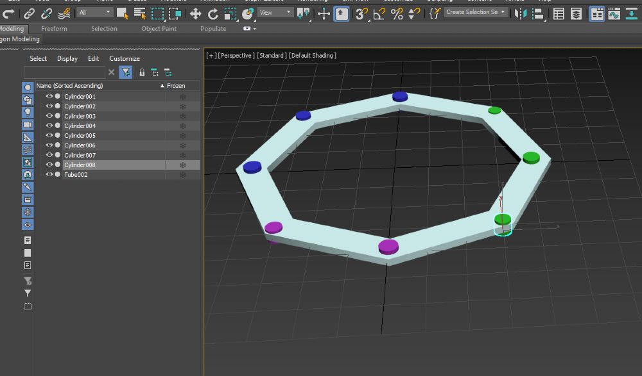642x376 pixels.
Task: Switch to the Object Paint ribbon tab
Action: pyautogui.click(x=159, y=29)
